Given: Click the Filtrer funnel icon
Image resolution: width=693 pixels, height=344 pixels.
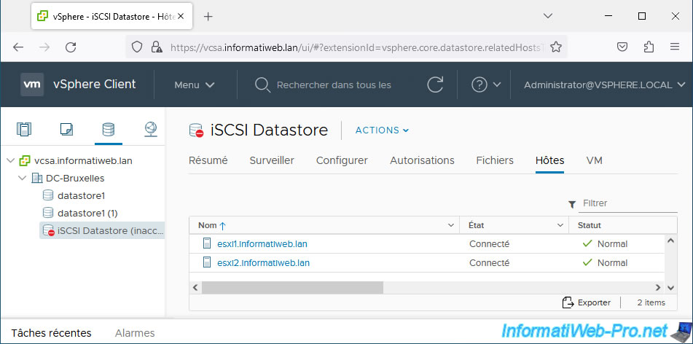Looking at the screenshot, I should (x=572, y=204).
